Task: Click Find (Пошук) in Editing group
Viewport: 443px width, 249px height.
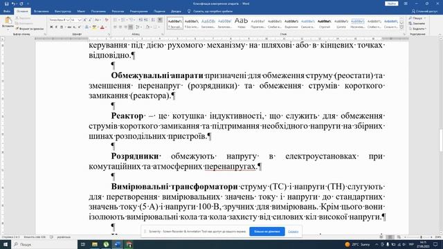Action: [417, 18]
